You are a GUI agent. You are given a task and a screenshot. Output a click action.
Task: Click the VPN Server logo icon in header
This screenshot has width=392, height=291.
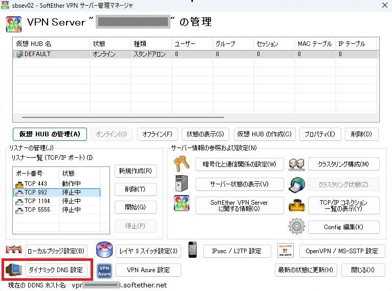pyautogui.click(x=14, y=24)
